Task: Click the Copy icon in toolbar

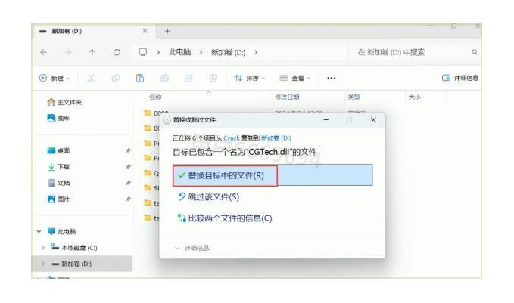Action: (115, 78)
